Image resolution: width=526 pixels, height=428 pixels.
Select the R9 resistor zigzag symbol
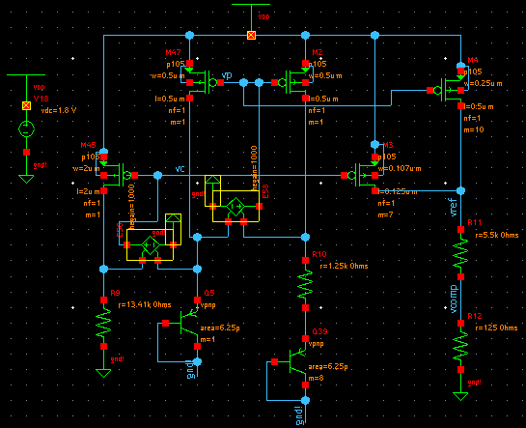coord(103,323)
